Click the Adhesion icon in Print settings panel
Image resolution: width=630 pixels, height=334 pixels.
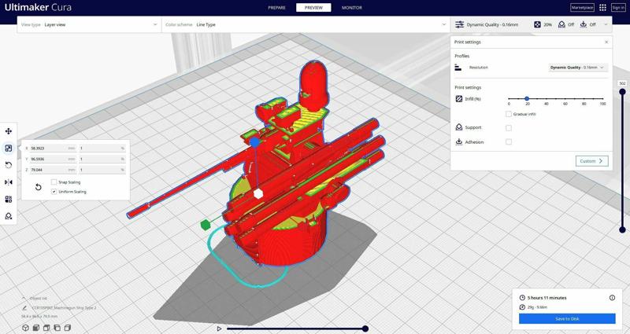pyautogui.click(x=459, y=142)
